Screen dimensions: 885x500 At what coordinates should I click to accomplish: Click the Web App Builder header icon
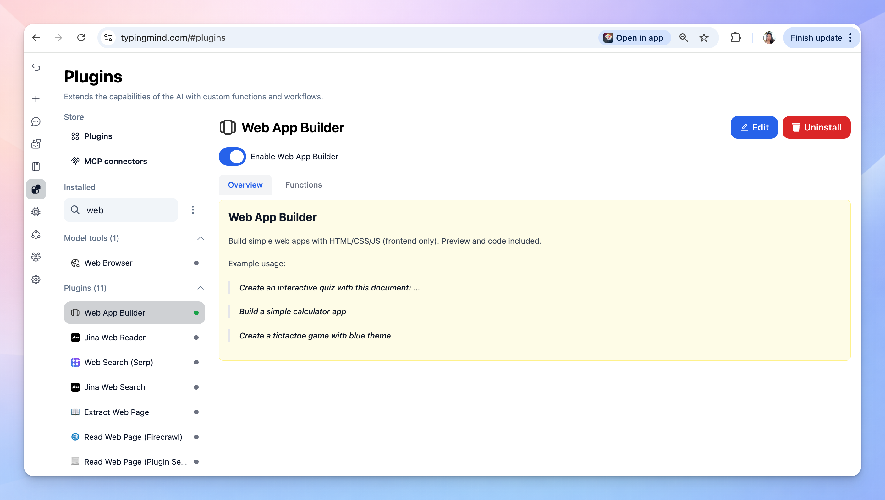[x=227, y=127]
